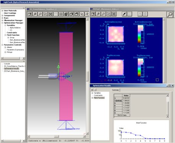Collapse Optimization Manager node
Screen dimensions: 175x143
pyautogui.click(x=2, y=23)
